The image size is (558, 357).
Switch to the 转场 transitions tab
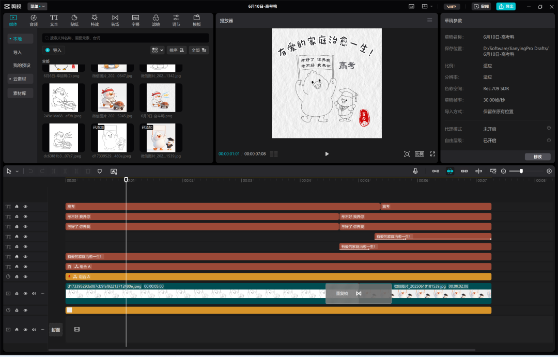(x=115, y=20)
